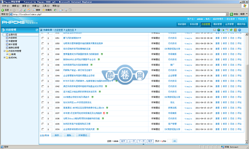Image resolution: width=249 pixels, height=149 pixels.
Task: Open the Back button history dropdown arrow
Action: (x=11, y=10)
